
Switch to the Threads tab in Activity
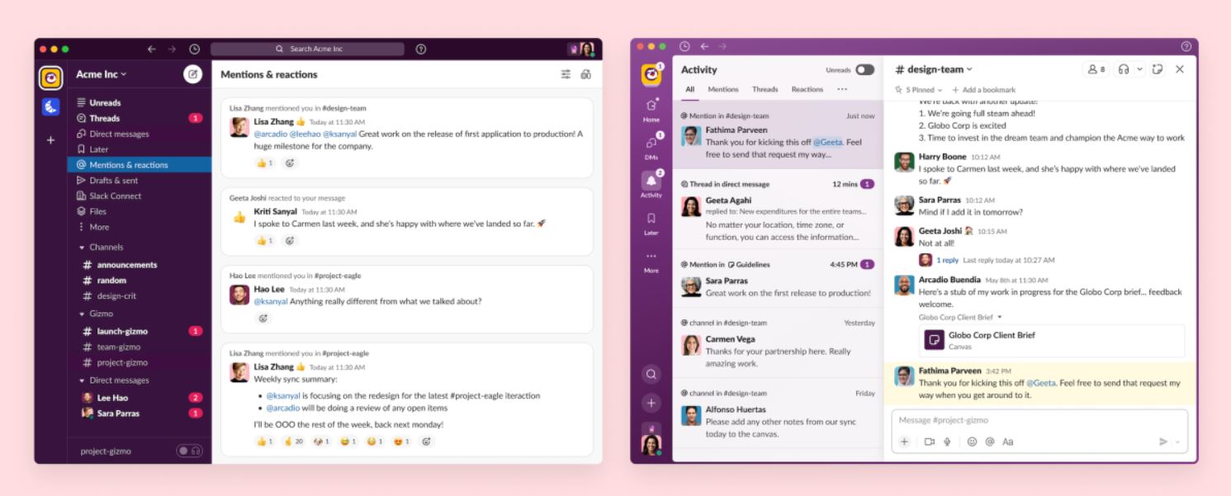tap(765, 89)
